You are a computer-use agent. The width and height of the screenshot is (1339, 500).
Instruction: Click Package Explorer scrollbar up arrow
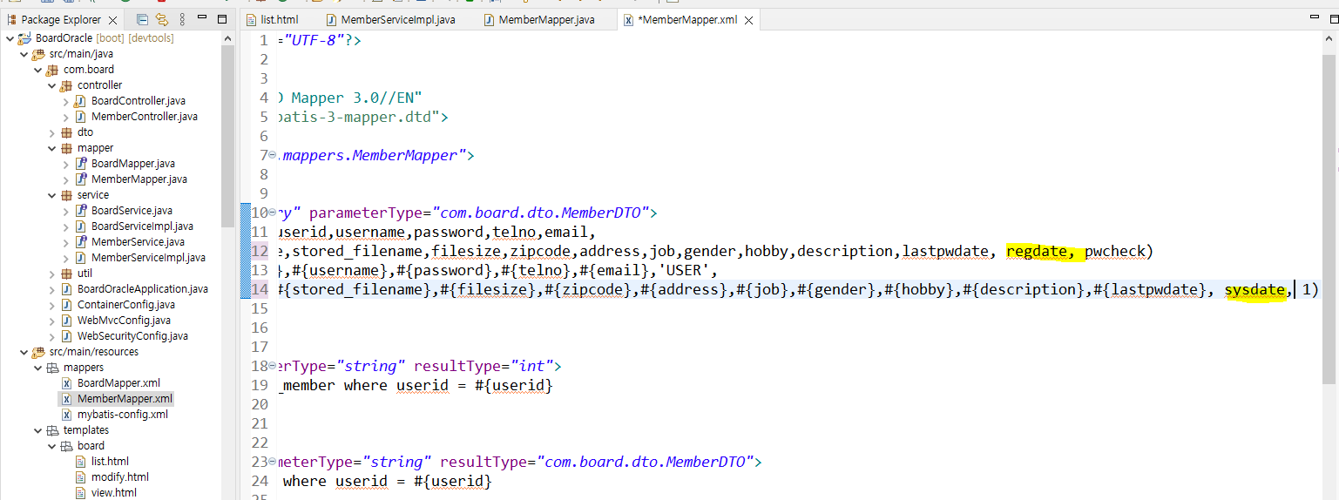tap(227, 39)
